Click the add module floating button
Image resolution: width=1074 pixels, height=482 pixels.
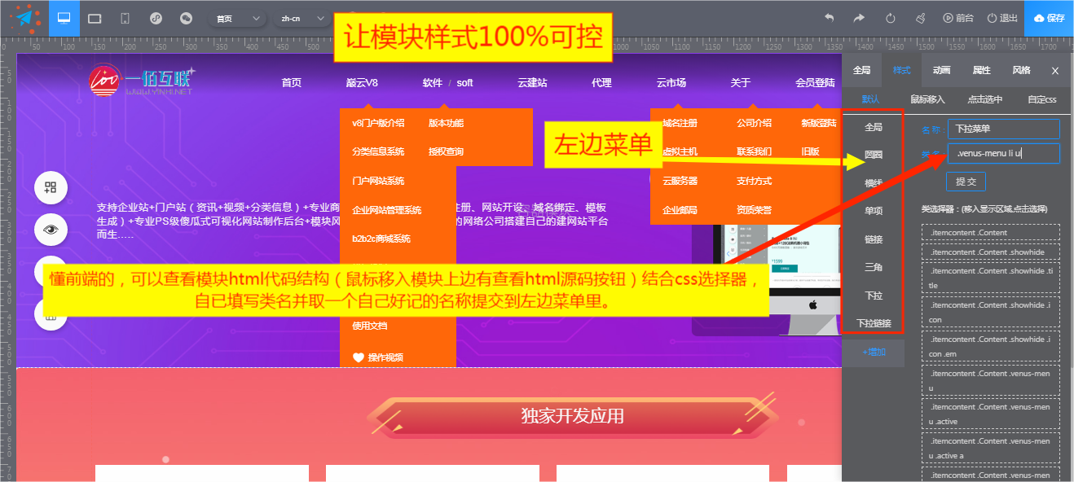click(x=51, y=188)
